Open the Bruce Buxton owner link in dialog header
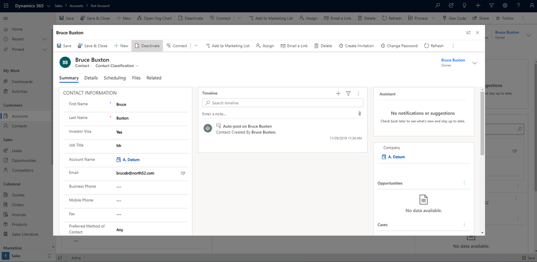This screenshot has width=537, height=262. tap(453, 60)
